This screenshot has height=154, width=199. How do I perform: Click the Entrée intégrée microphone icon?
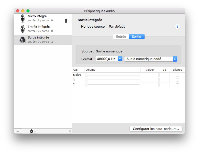[23, 29]
